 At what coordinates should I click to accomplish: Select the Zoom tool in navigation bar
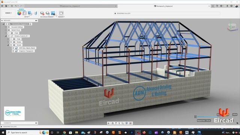[119, 123]
